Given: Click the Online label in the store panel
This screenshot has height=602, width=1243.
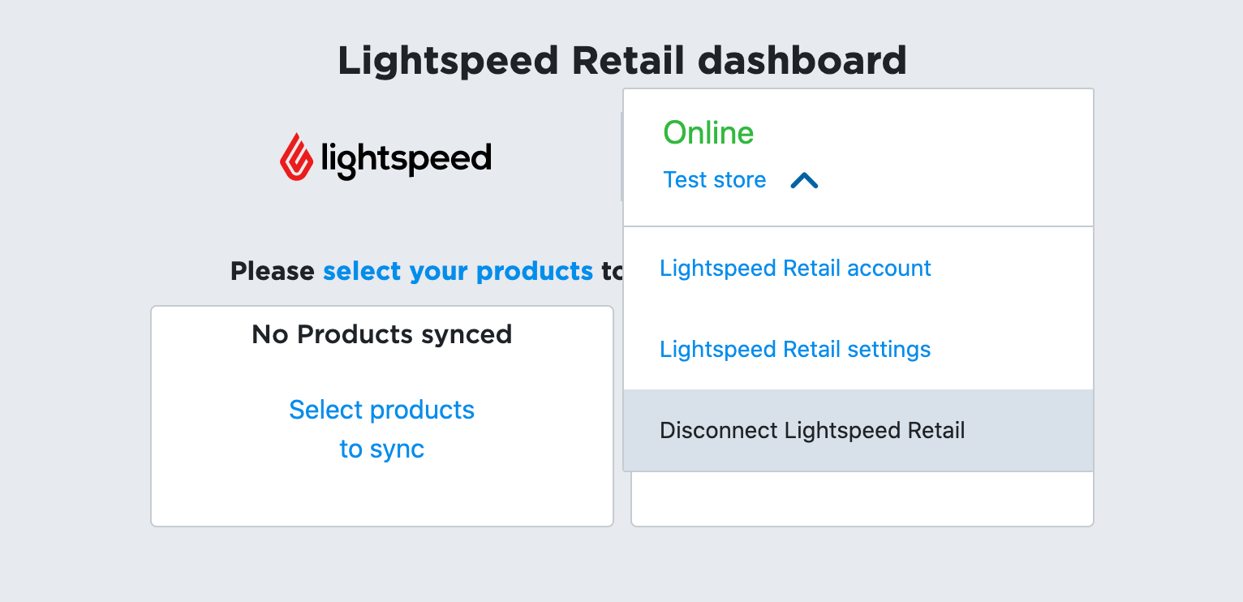Looking at the screenshot, I should coord(708,132).
